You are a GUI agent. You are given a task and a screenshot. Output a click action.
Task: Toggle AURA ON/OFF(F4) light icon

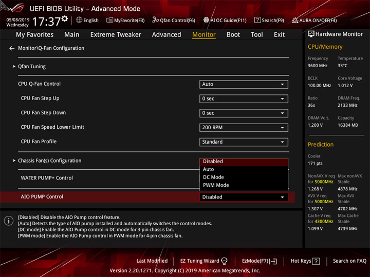[295, 20]
